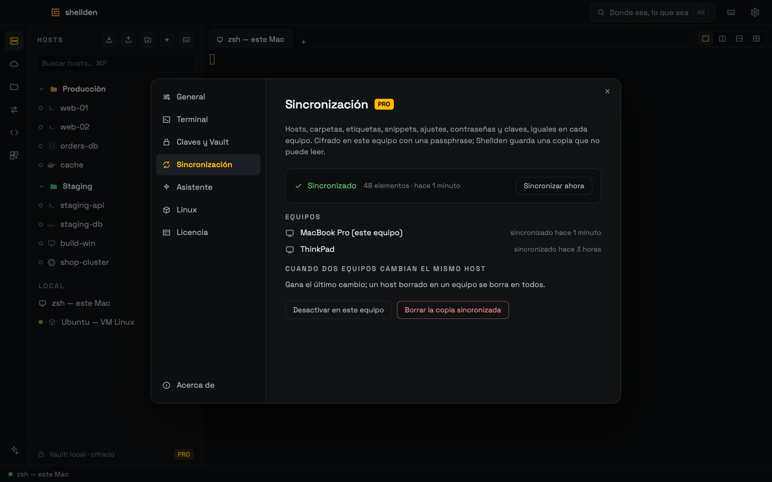Open Acerca de section
772x482 pixels.
[208, 385]
